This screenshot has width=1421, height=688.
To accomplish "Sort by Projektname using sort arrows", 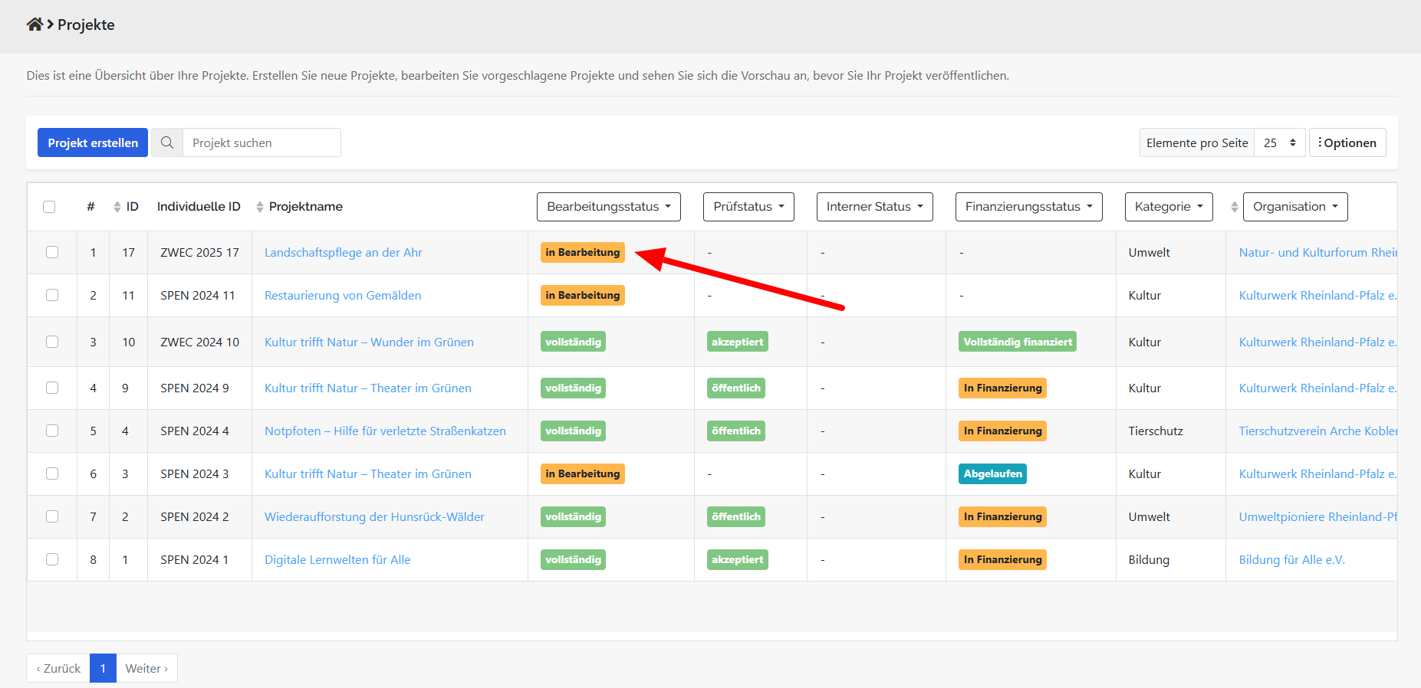I will (x=260, y=207).
